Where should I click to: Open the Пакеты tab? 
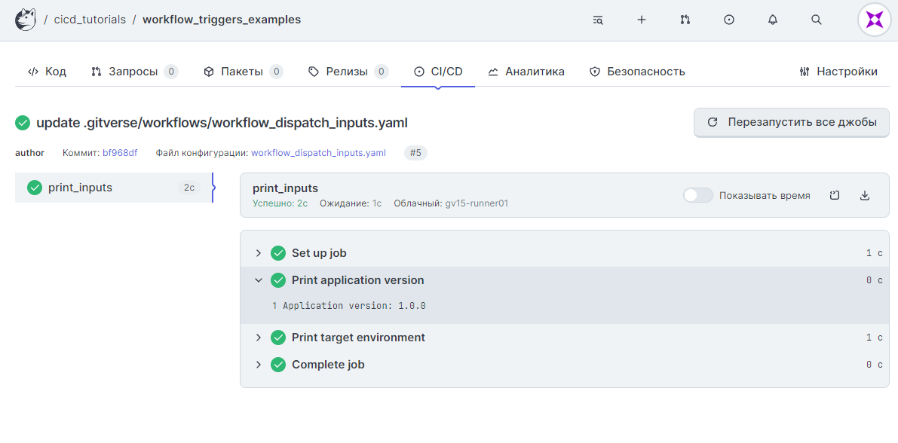pos(244,72)
